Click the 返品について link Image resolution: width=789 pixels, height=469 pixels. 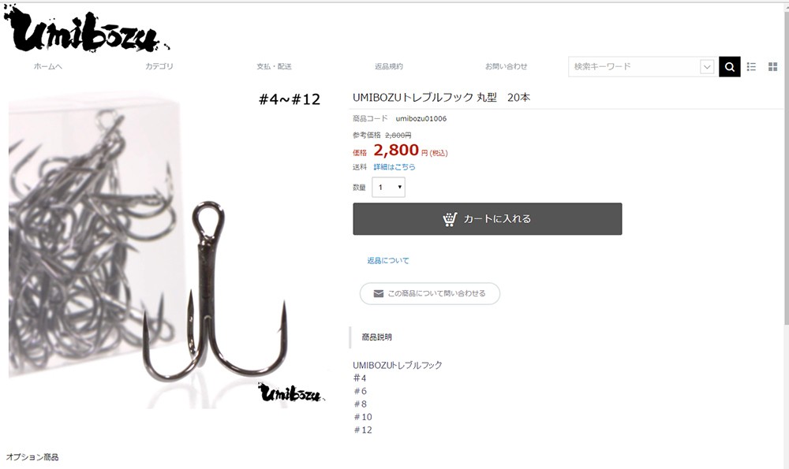[x=388, y=260]
